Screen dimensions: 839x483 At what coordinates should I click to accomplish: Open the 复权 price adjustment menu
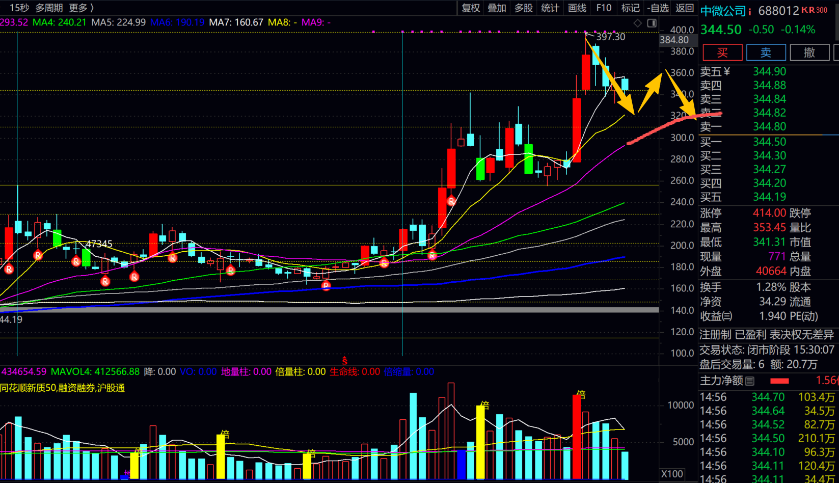[470, 8]
